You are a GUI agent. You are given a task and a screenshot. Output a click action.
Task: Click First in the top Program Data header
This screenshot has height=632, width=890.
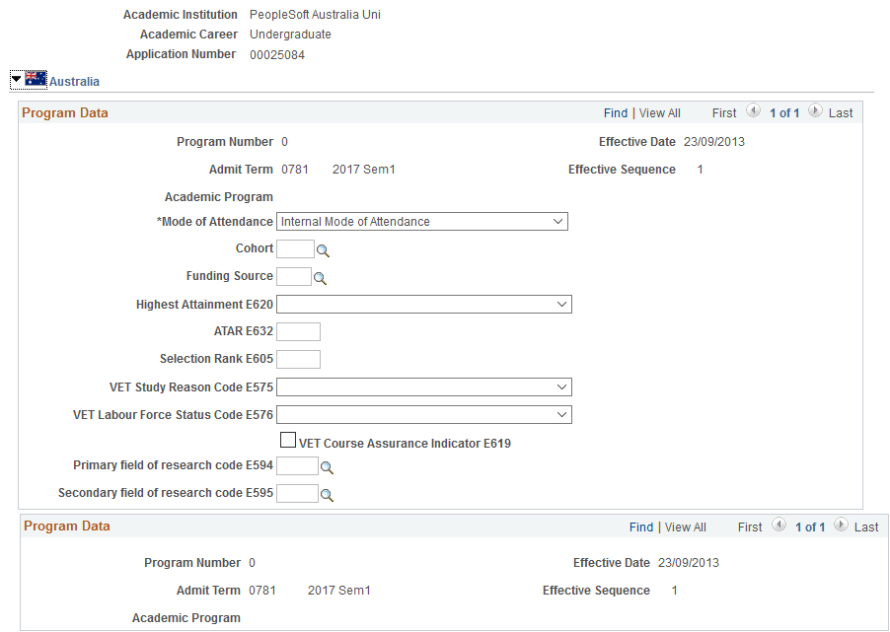[x=724, y=112]
